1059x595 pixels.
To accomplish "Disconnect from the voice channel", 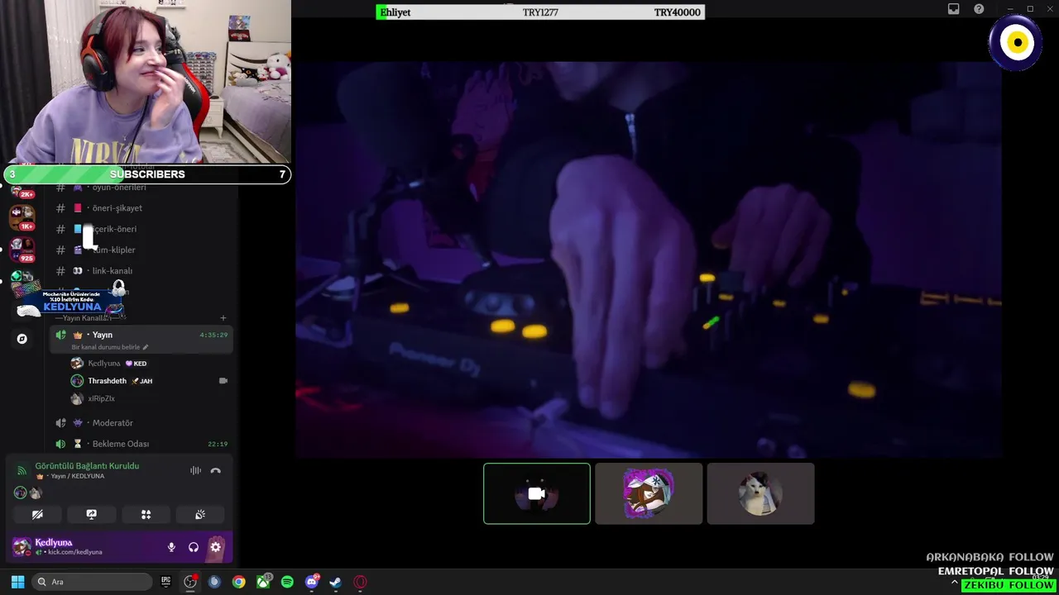I will click(x=216, y=470).
